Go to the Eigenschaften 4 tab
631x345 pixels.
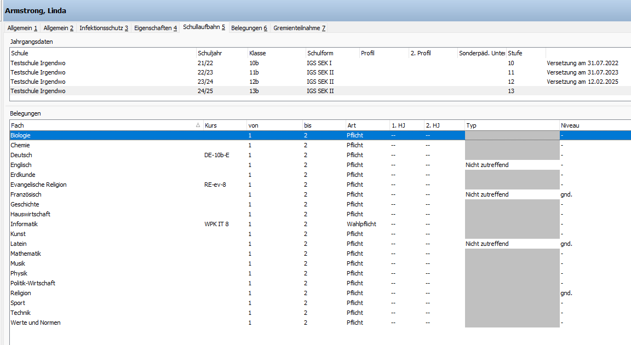click(x=156, y=28)
